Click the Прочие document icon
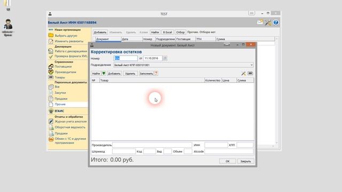The height and width of the screenshot is (192, 342). pyautogui.click(x=51, y=105)
